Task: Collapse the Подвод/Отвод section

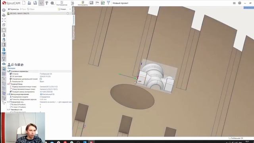Action: point(8,84)
